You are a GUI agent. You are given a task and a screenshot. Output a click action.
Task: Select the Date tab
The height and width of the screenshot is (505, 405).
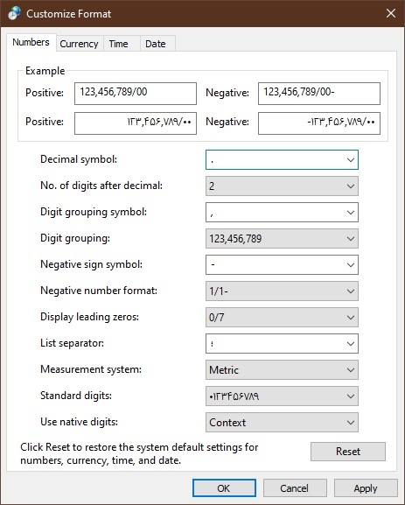click(x=156, y=44)
